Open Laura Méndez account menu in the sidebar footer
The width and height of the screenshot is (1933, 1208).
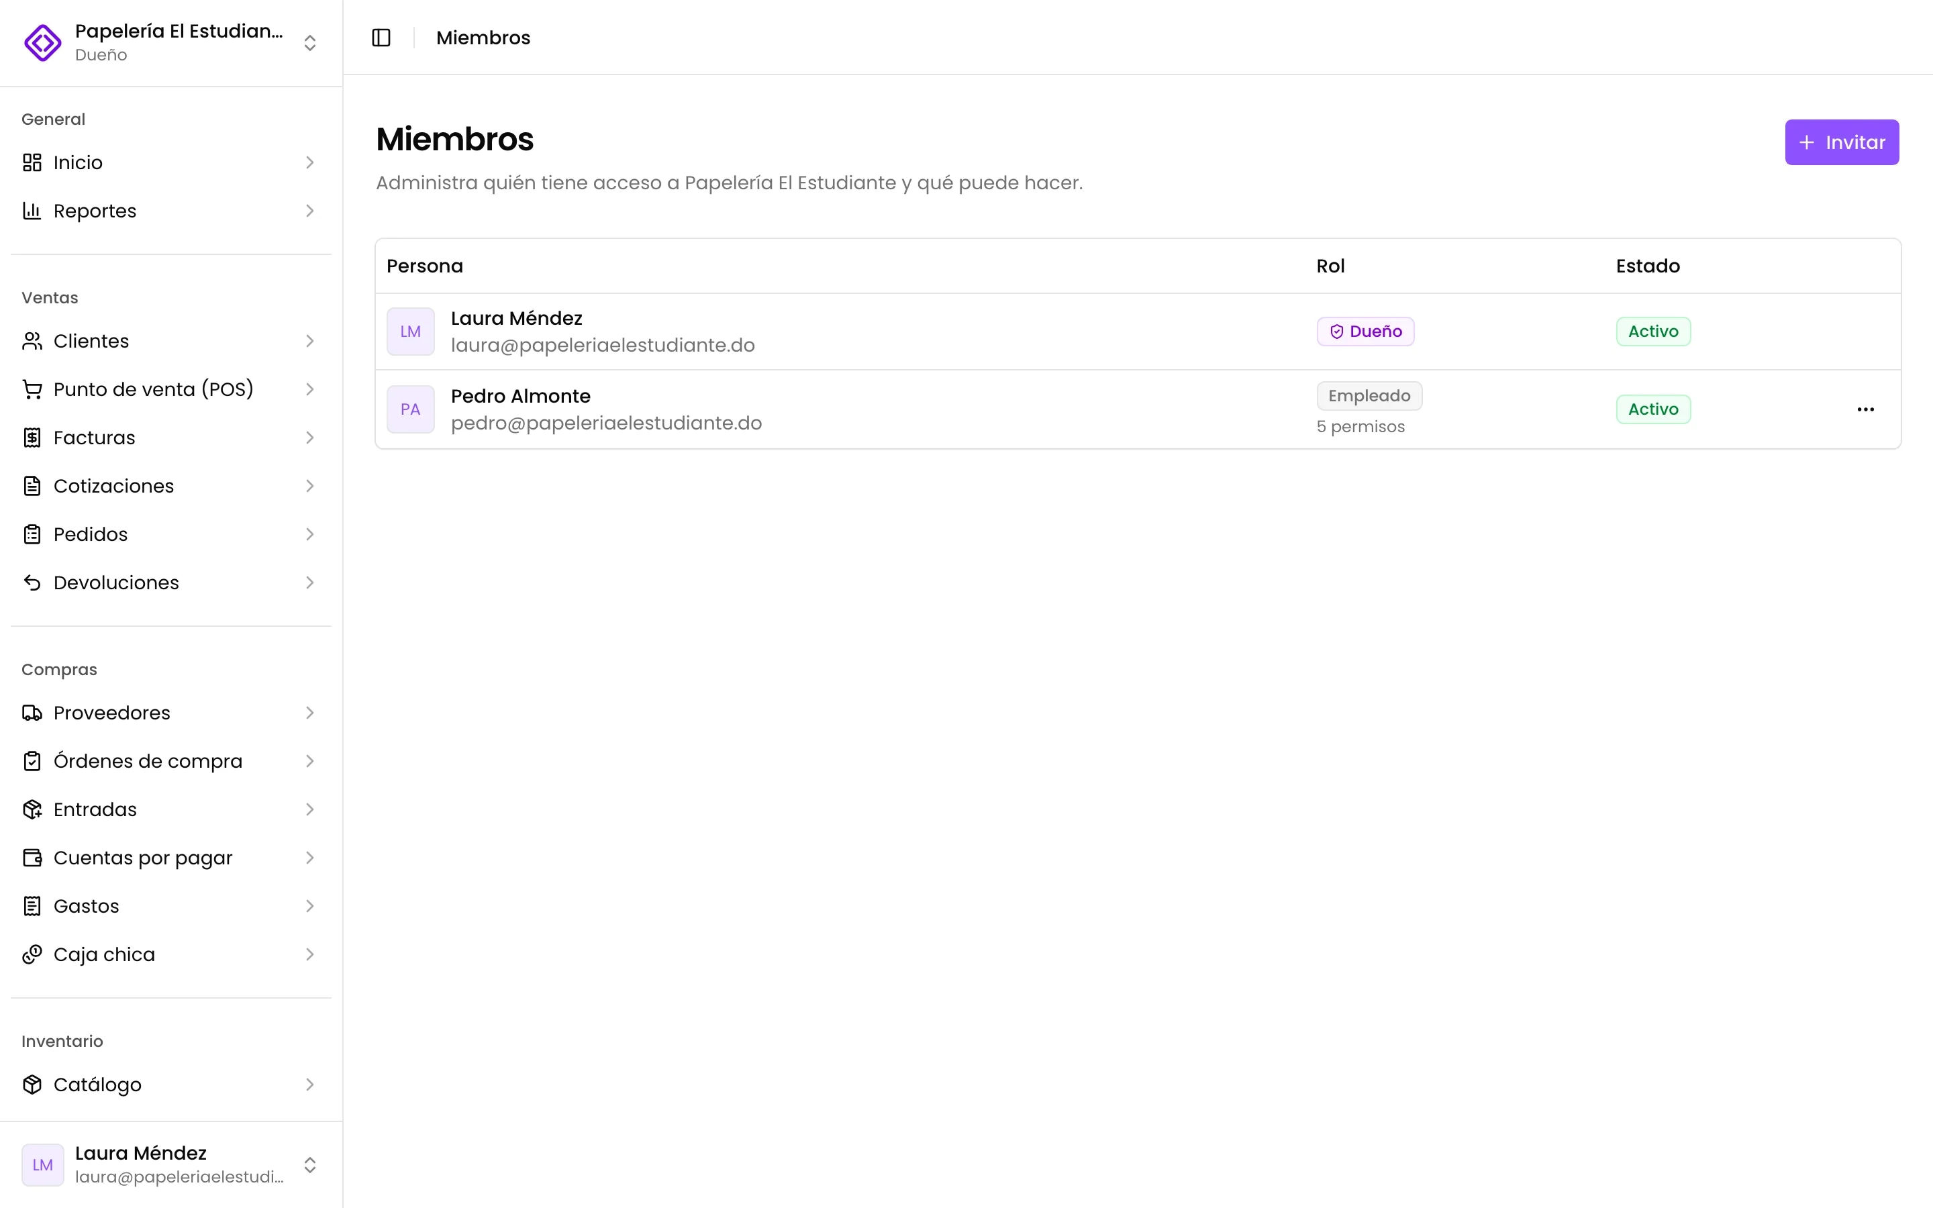pos(171,1165)
